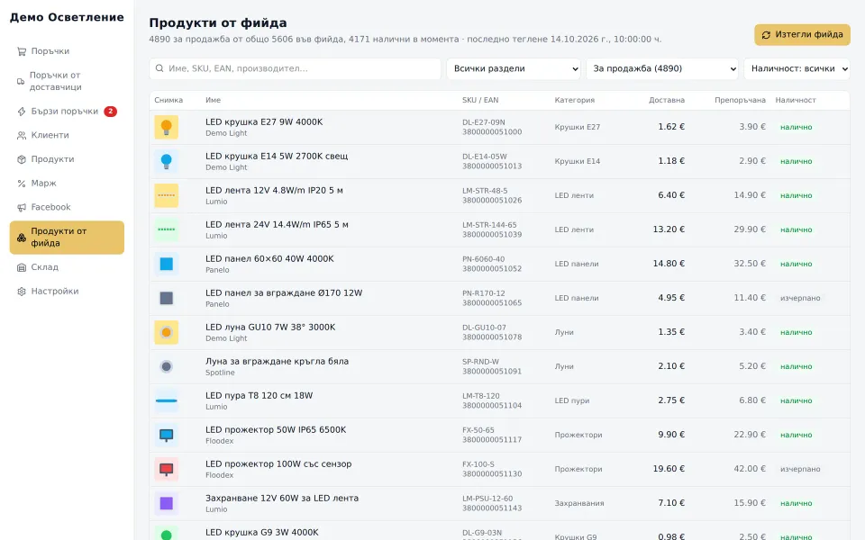This screenshot has height=540, width=865.
Task: Click the Категория column header
Action: point(574,100)
